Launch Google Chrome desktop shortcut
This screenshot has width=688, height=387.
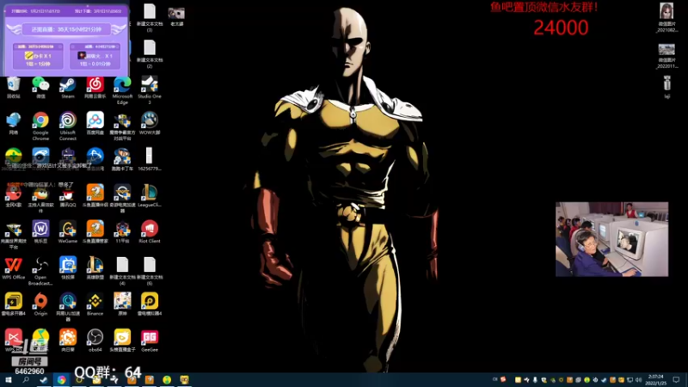tap(40, 126)
